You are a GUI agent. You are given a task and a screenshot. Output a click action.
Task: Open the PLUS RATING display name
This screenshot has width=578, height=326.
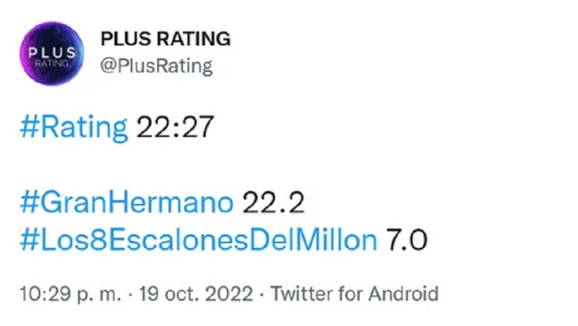tap(165, 40)
